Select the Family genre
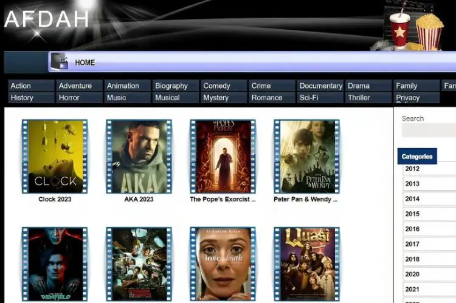The width and height of the screenshot is (456, 303). 416,86
